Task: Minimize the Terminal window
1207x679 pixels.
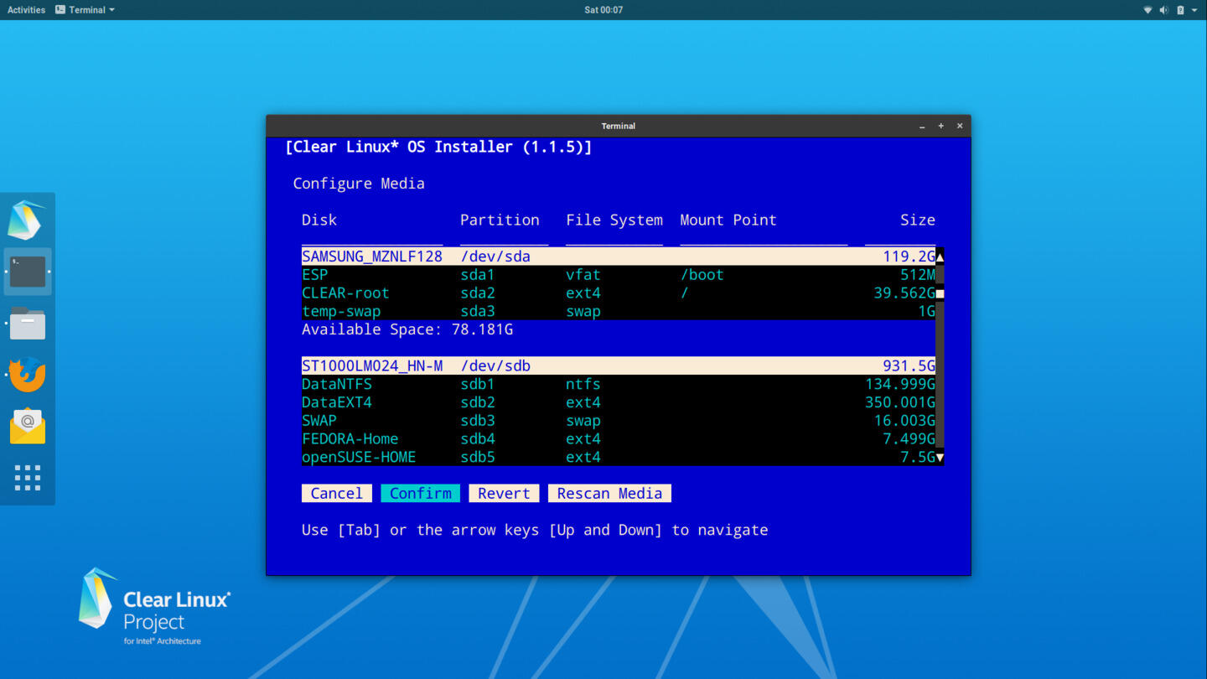Action: (x=922, y=126)
